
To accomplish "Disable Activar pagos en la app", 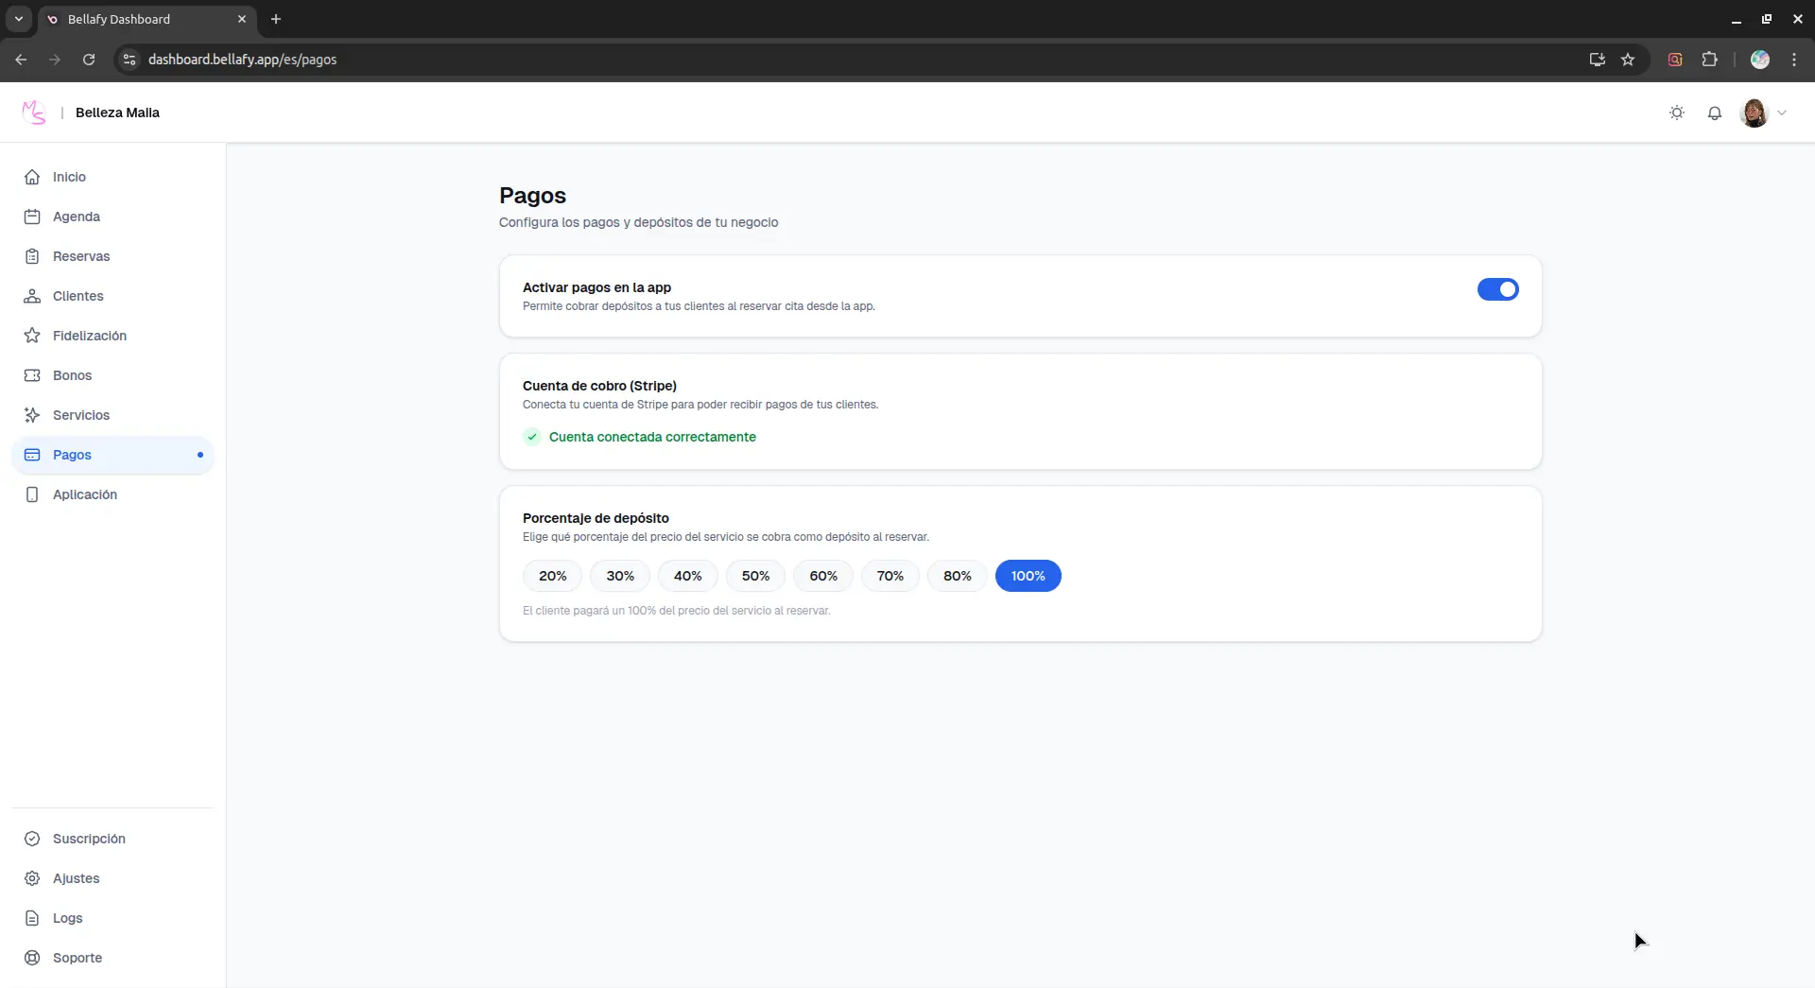I will (x=1498, y=289).
